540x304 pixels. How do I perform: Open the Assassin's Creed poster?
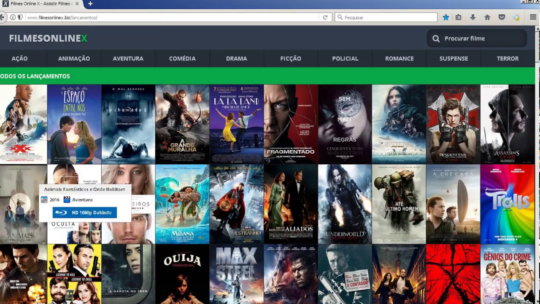coord(508,124)
